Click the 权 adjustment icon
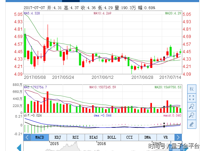 click(191, 89)
